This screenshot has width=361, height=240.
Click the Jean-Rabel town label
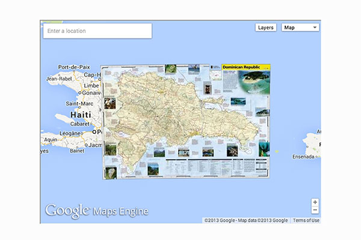tap(59, 79)
